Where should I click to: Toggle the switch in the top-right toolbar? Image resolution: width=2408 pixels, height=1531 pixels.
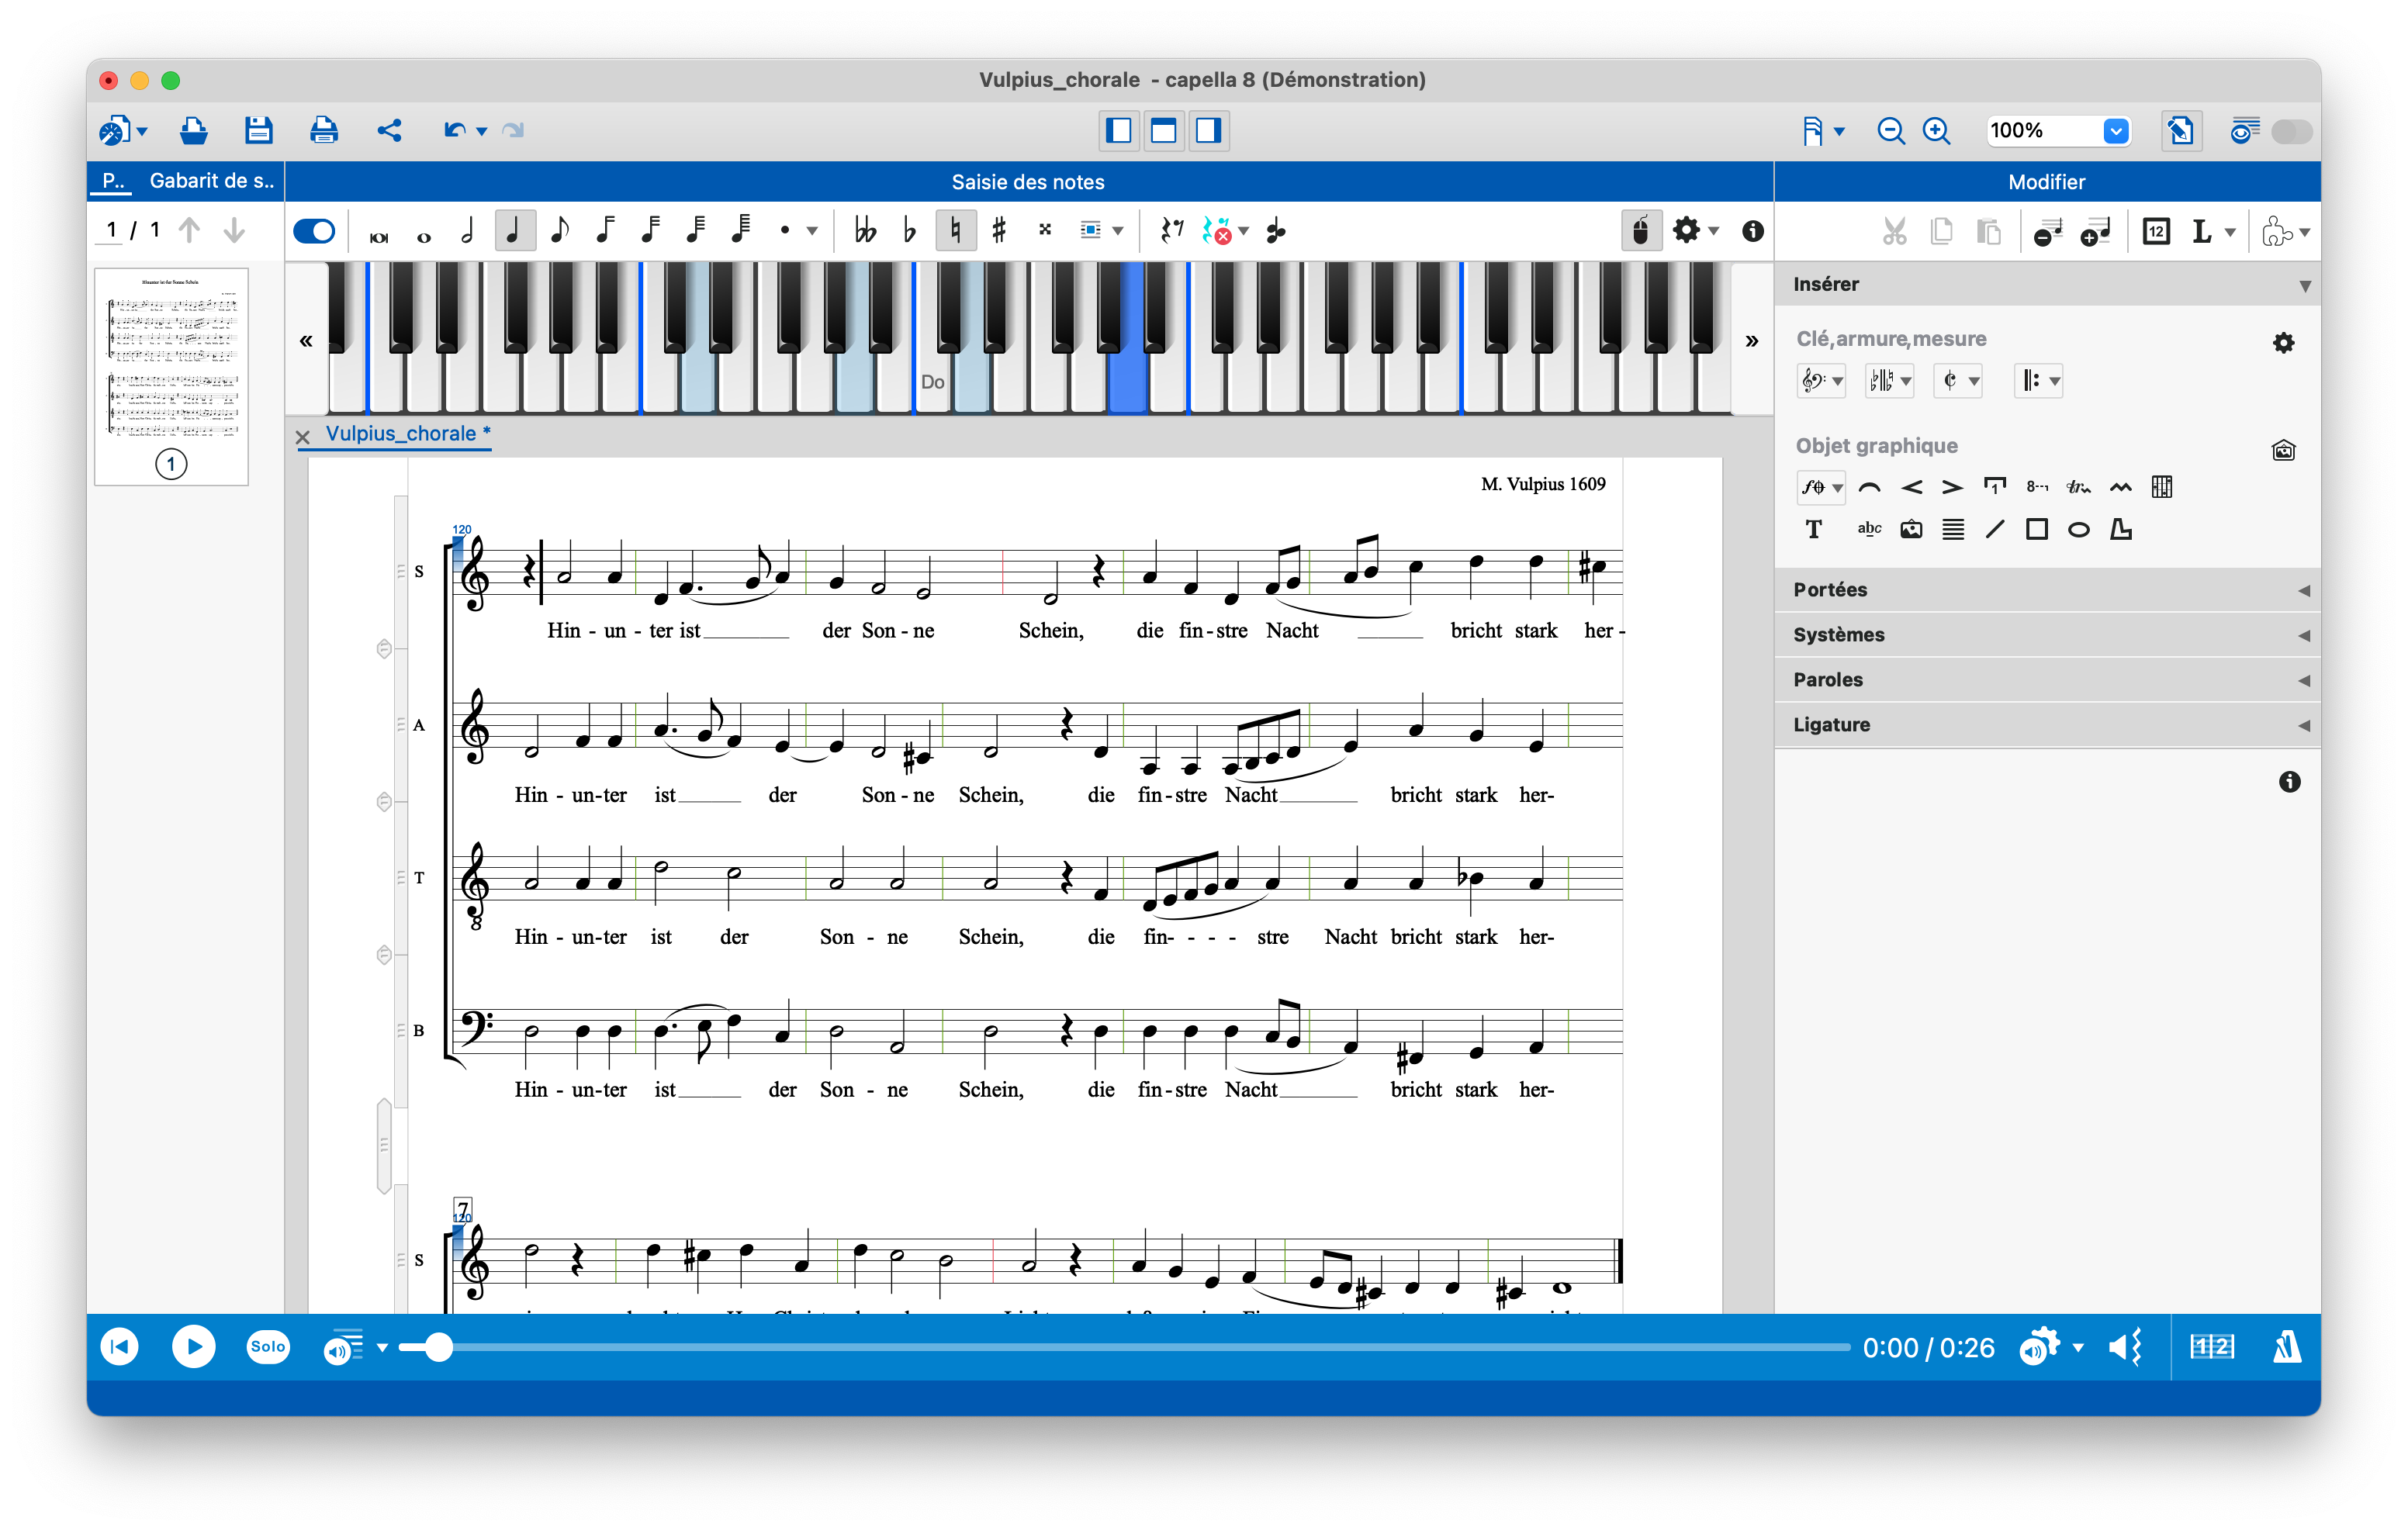click(x=2291, y=131)
